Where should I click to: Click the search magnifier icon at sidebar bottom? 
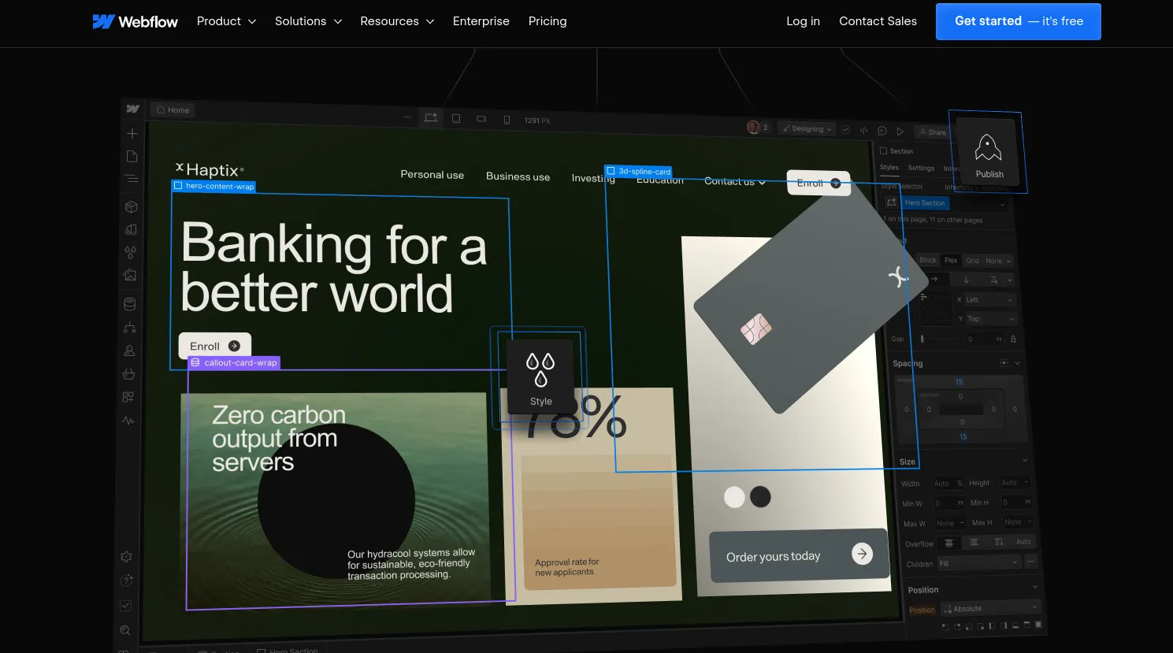click(125, 630)
